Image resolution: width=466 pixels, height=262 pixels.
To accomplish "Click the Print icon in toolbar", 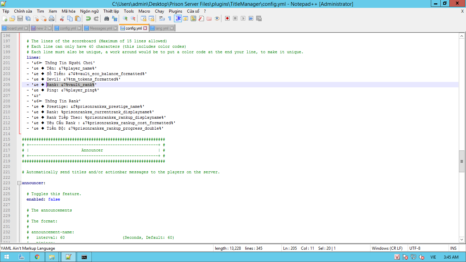I will [52, 18].
